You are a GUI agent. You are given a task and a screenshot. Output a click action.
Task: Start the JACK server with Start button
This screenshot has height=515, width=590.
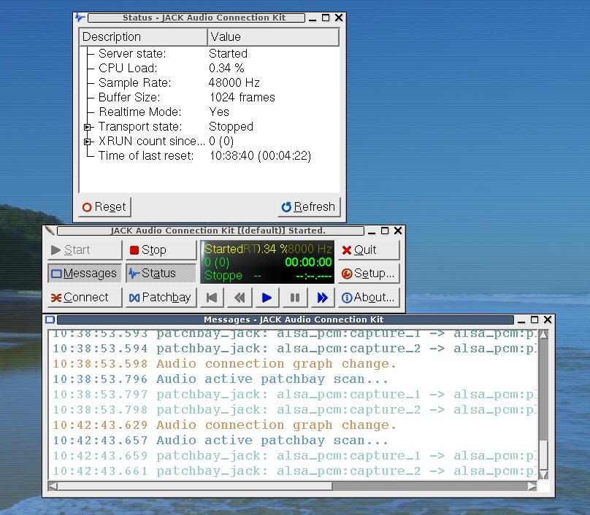pos(85,250)
